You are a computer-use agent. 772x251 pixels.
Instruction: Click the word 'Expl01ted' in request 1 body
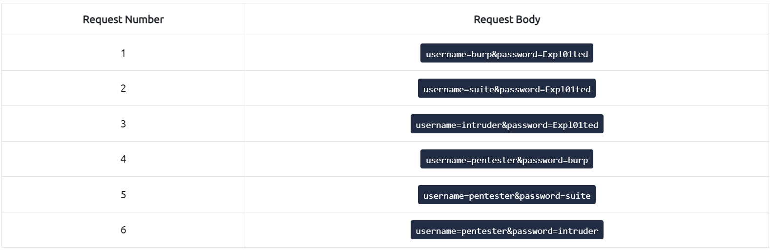pyautogui.click(x=565, y=54)
